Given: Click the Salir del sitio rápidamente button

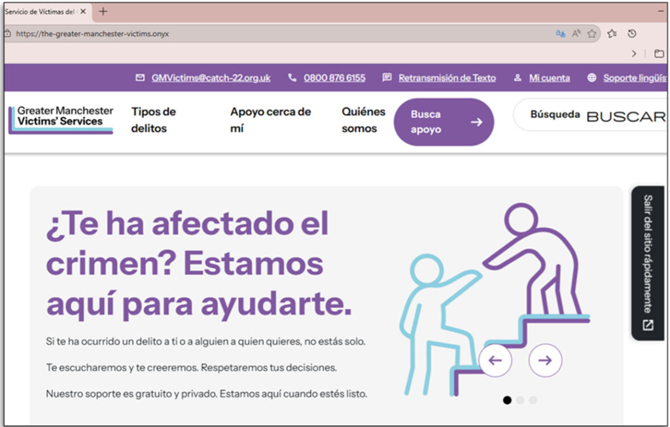Looking at the screenshot, I should click(647, 263).
